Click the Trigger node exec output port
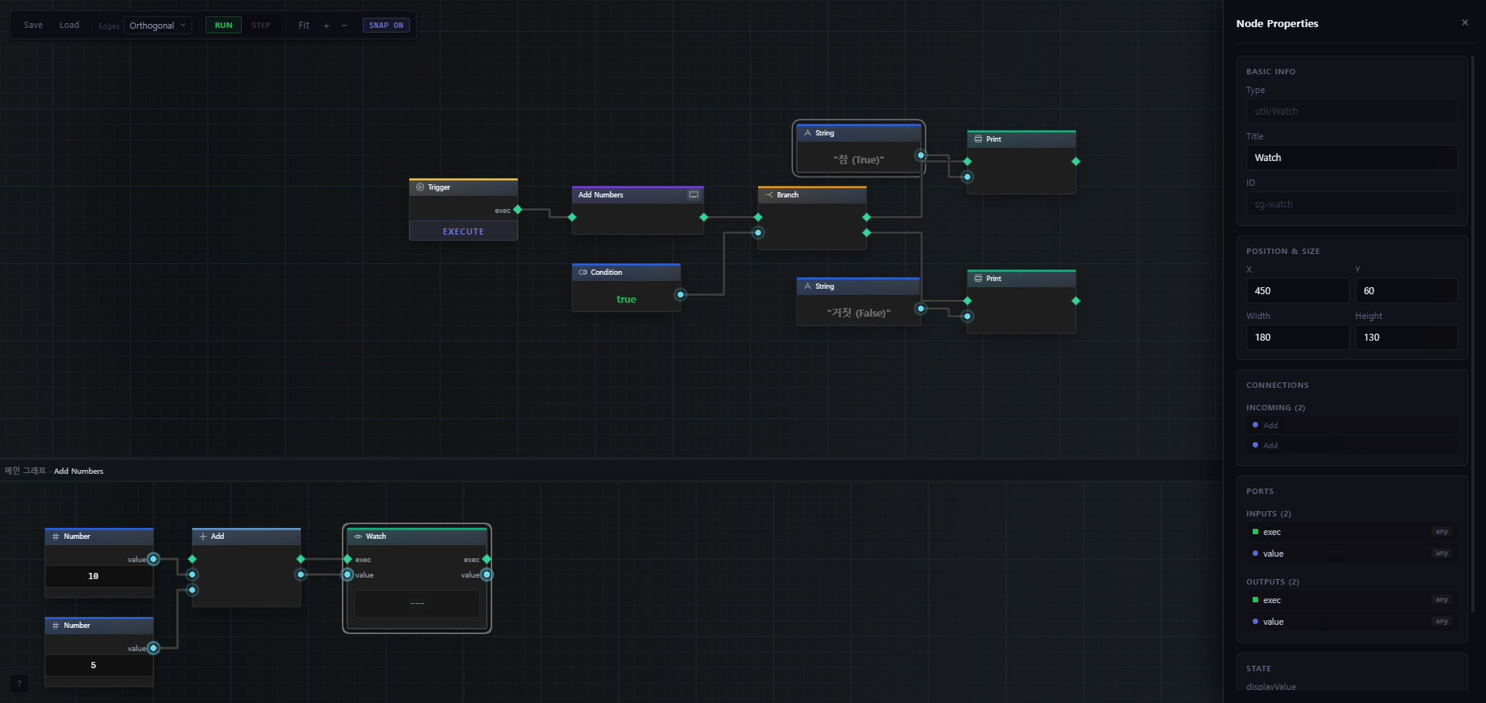Screen dimensions: 1486x703 518,210
